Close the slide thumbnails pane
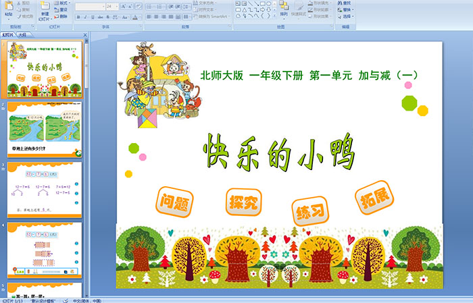Image resolution: width=473 pixels, height=303 pixels. (x=85, y=35)
